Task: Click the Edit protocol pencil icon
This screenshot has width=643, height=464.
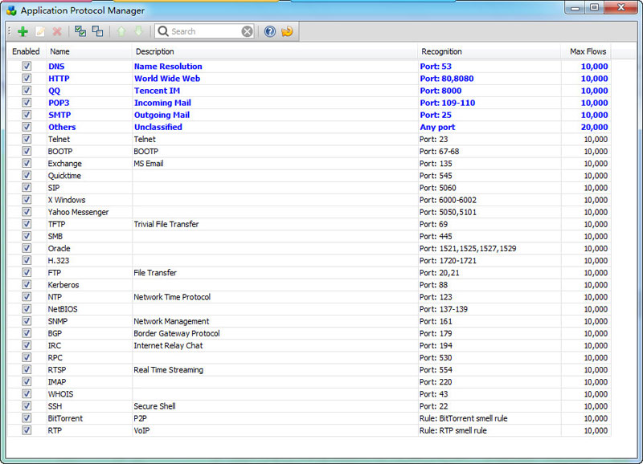Action: click(x=39, y=31)
